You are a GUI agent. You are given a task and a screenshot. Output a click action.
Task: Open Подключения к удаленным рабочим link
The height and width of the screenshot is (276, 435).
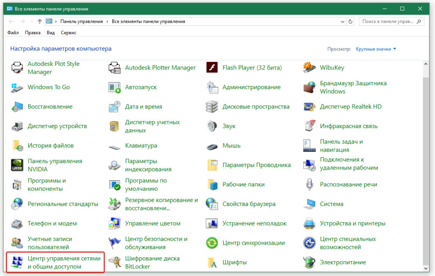point(349,164)
